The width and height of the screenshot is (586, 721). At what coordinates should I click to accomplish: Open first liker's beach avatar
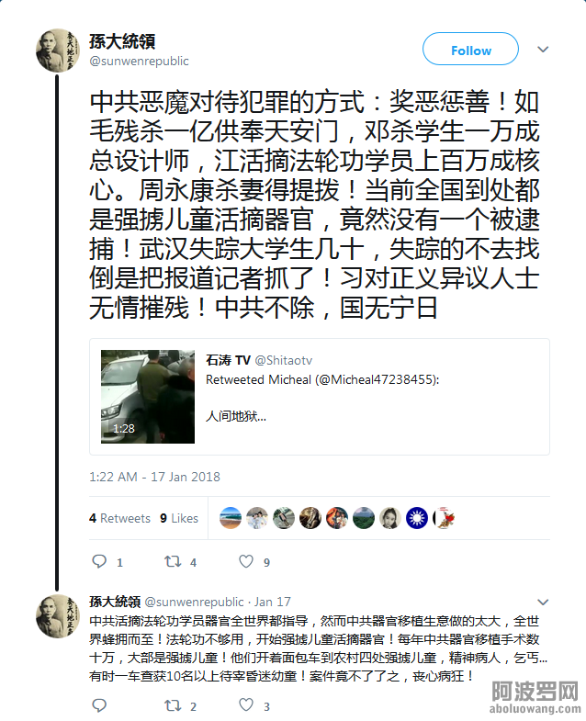(231, 518)
